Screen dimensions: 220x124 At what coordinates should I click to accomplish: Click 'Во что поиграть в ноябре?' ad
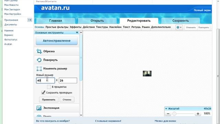coord(53,121)
